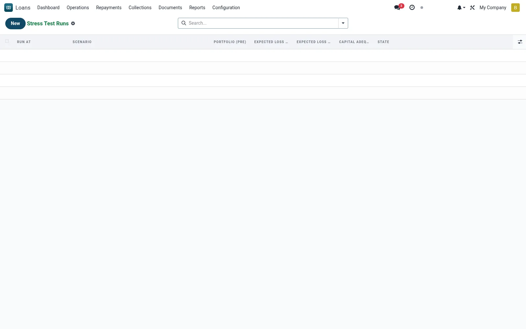
Task: Open the notifications bell dropdown
Action: pyautogui.click(x=461, y=8)
